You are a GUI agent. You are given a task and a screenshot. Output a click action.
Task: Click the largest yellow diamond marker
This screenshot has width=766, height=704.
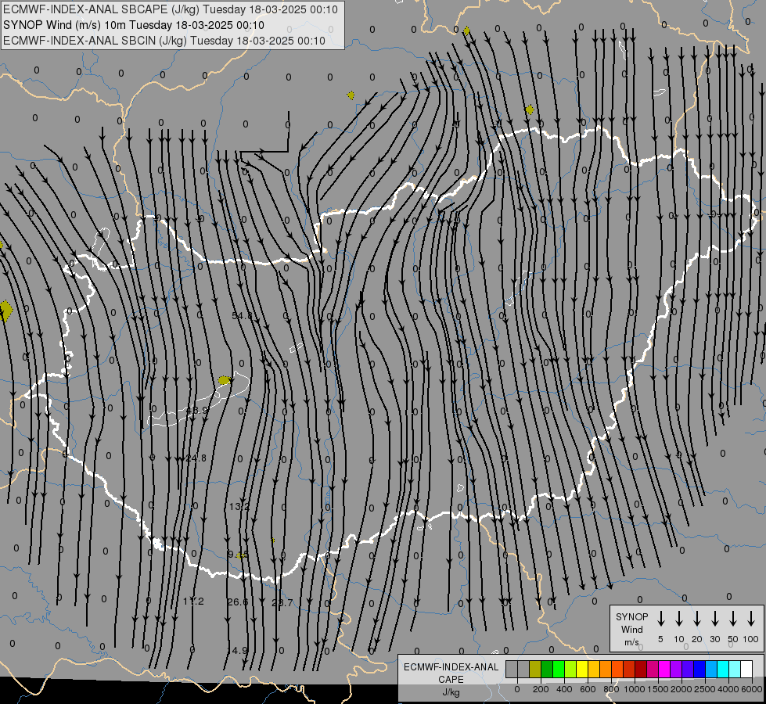pos(5,311)
